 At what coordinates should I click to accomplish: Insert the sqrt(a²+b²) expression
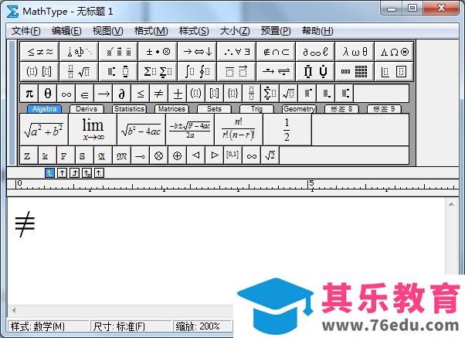click(x=44, y=130)
